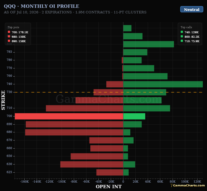Click the red put bar at strike 625

(x=110, y=172)
